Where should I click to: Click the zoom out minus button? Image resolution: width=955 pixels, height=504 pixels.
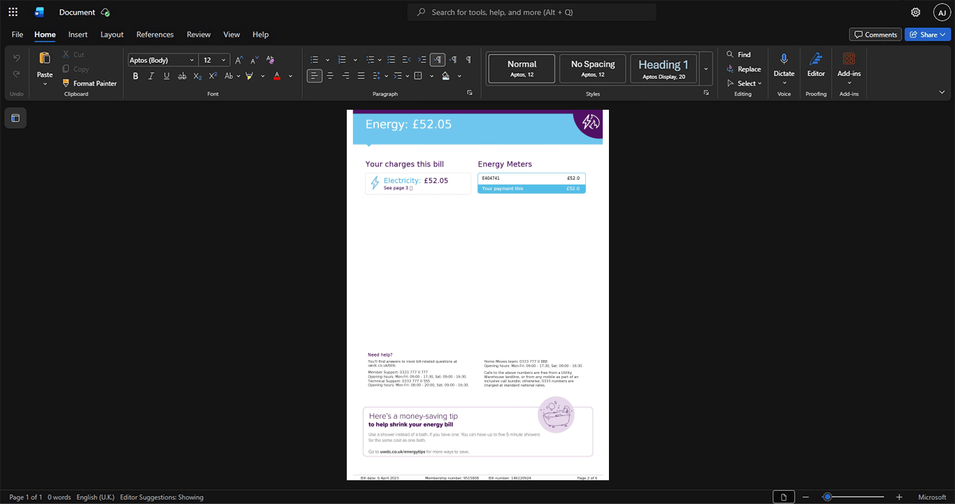[x=805, y=497]
